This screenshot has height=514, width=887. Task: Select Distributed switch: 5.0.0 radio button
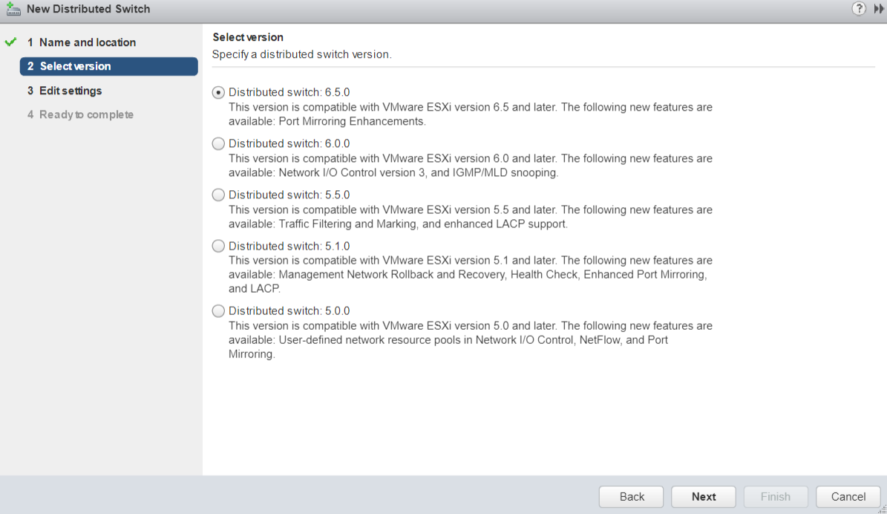click(x=218, y=311)
